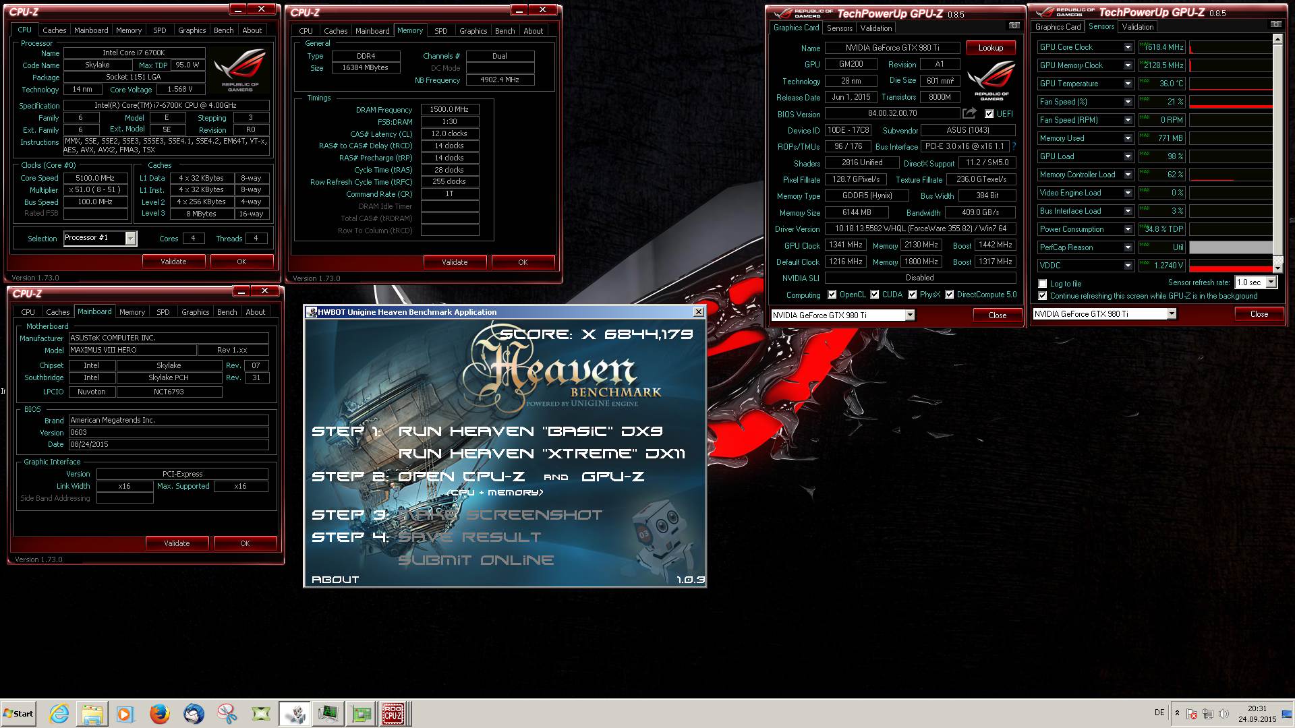
Task: Open the Sensor refresh rate dropdown
Action: pos(1271,282)
